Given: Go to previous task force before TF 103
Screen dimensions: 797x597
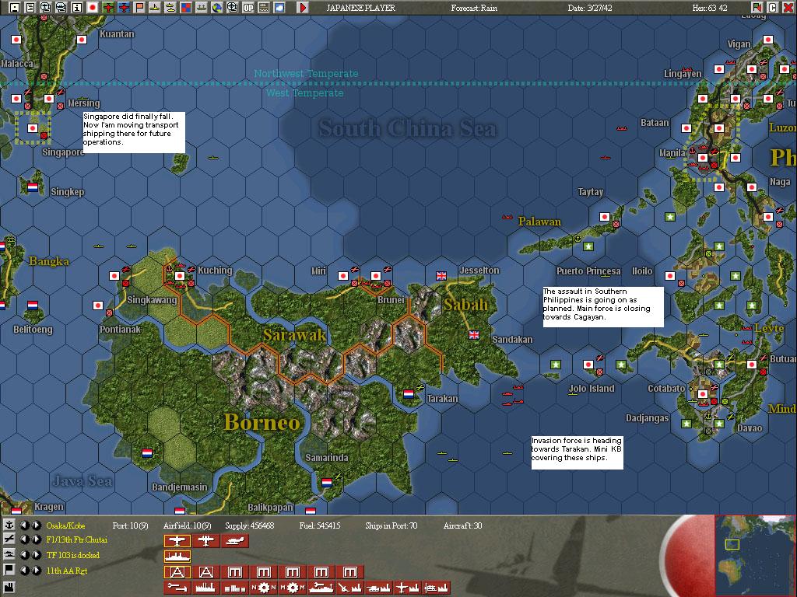Looking at the screenshot, I should pos(24,555).
